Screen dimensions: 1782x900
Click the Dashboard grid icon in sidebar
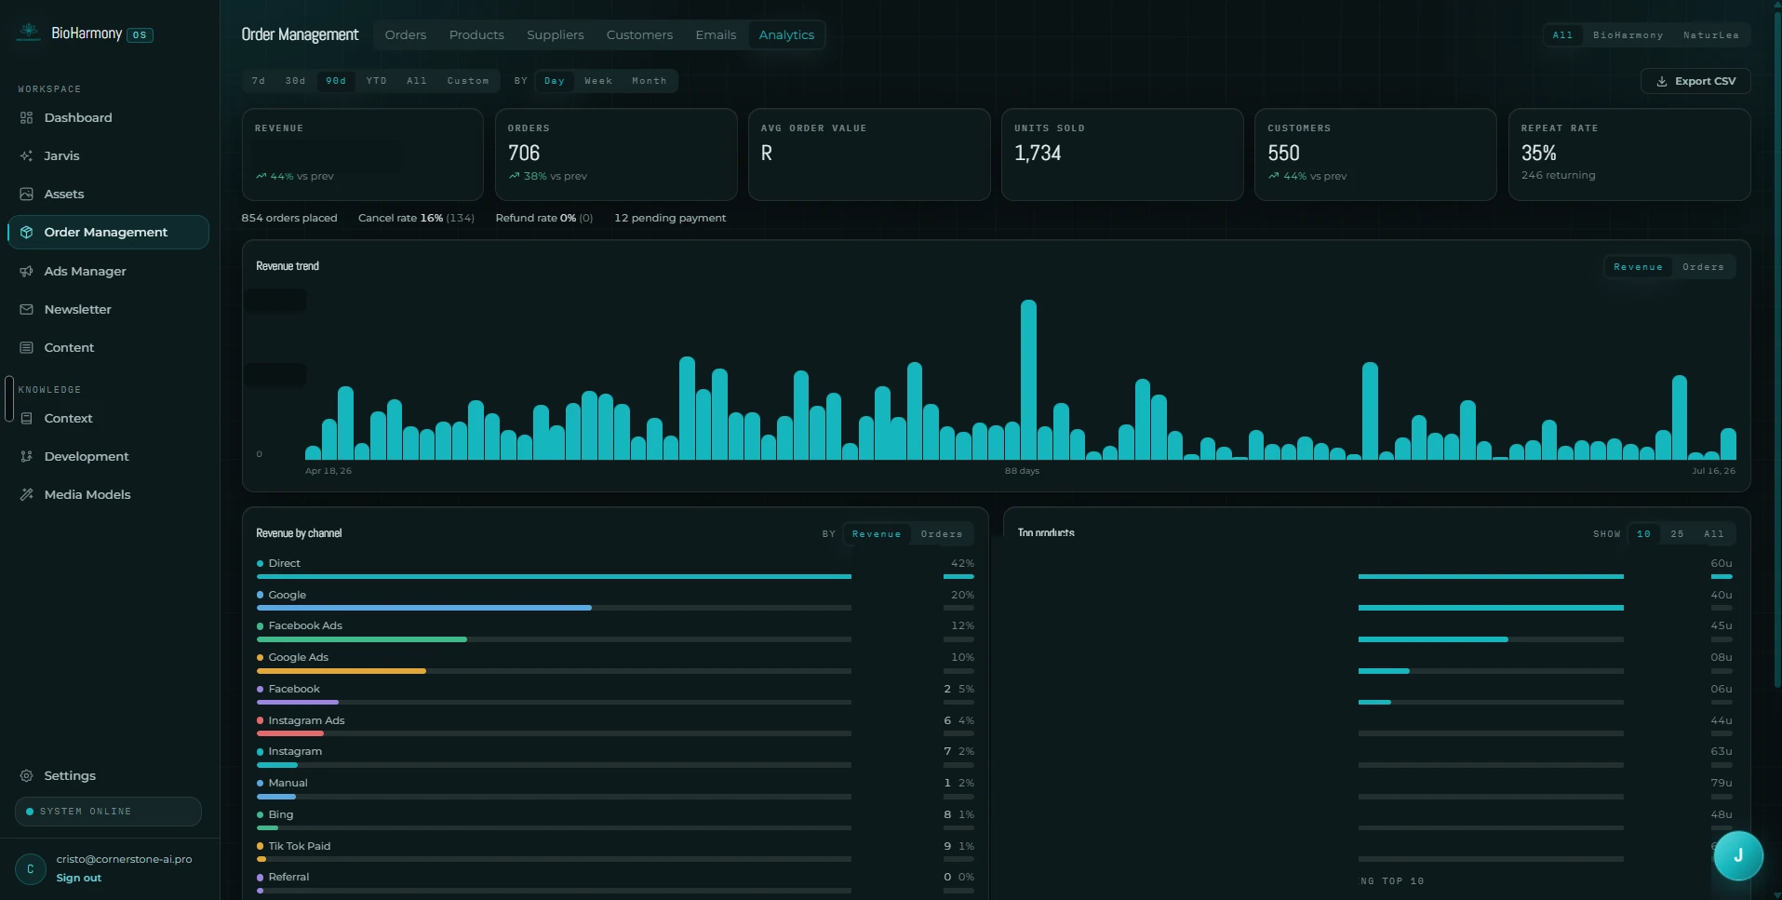[26, 118]
